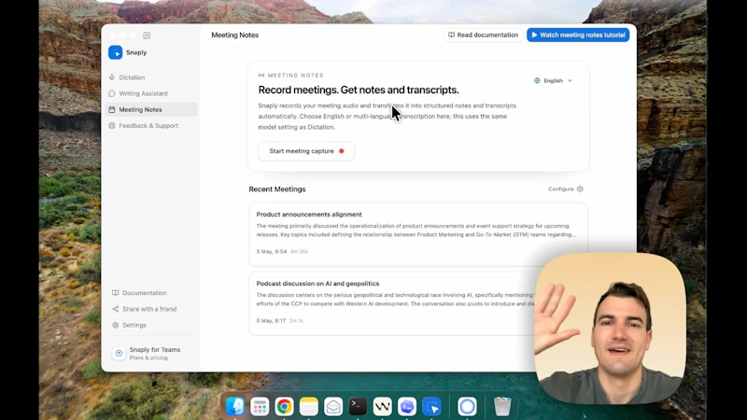The height and width of the screenshot is (420, 747).
Task: Click the Documentation book icon in sidebar
Action: (115, 293)
